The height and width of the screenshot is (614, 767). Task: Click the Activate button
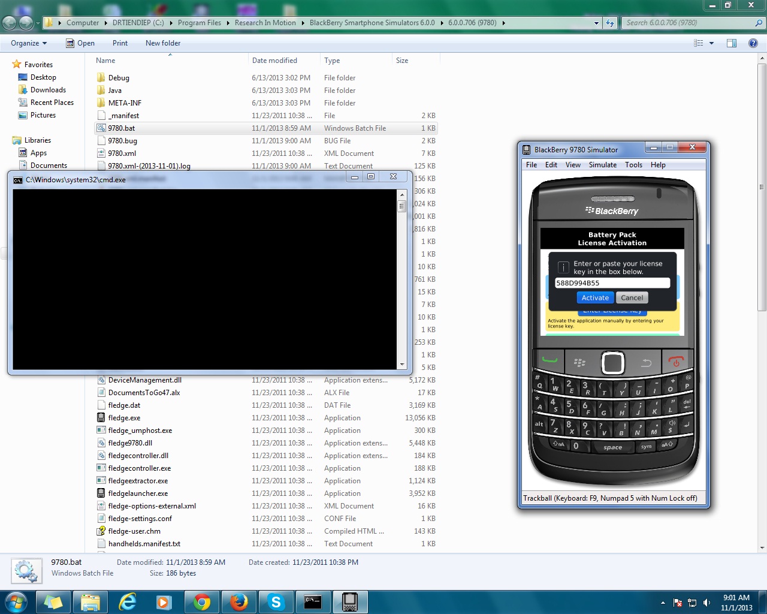pyautogui.click(x=595, y=298)
